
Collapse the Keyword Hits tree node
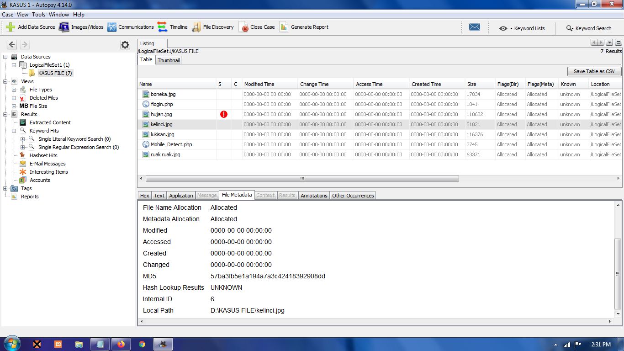click(14, 131)
